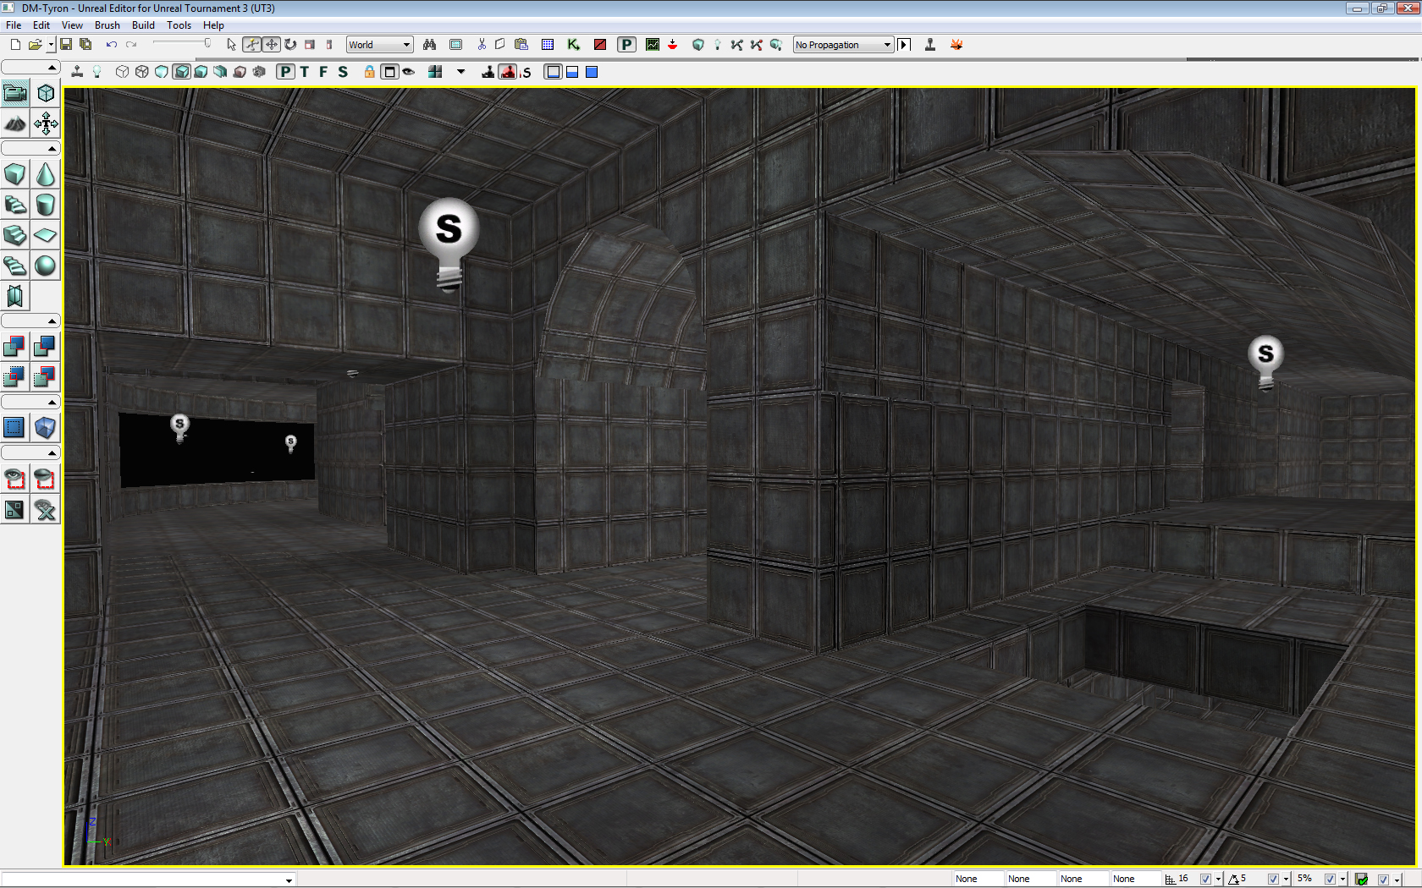
Task: Click CSG Add brush icon
Action: [15, 346]
